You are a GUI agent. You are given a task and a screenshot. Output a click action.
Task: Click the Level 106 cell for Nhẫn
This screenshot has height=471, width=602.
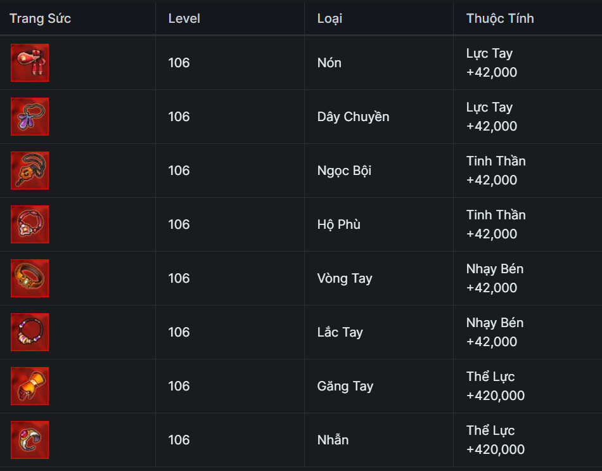point(179,440)
